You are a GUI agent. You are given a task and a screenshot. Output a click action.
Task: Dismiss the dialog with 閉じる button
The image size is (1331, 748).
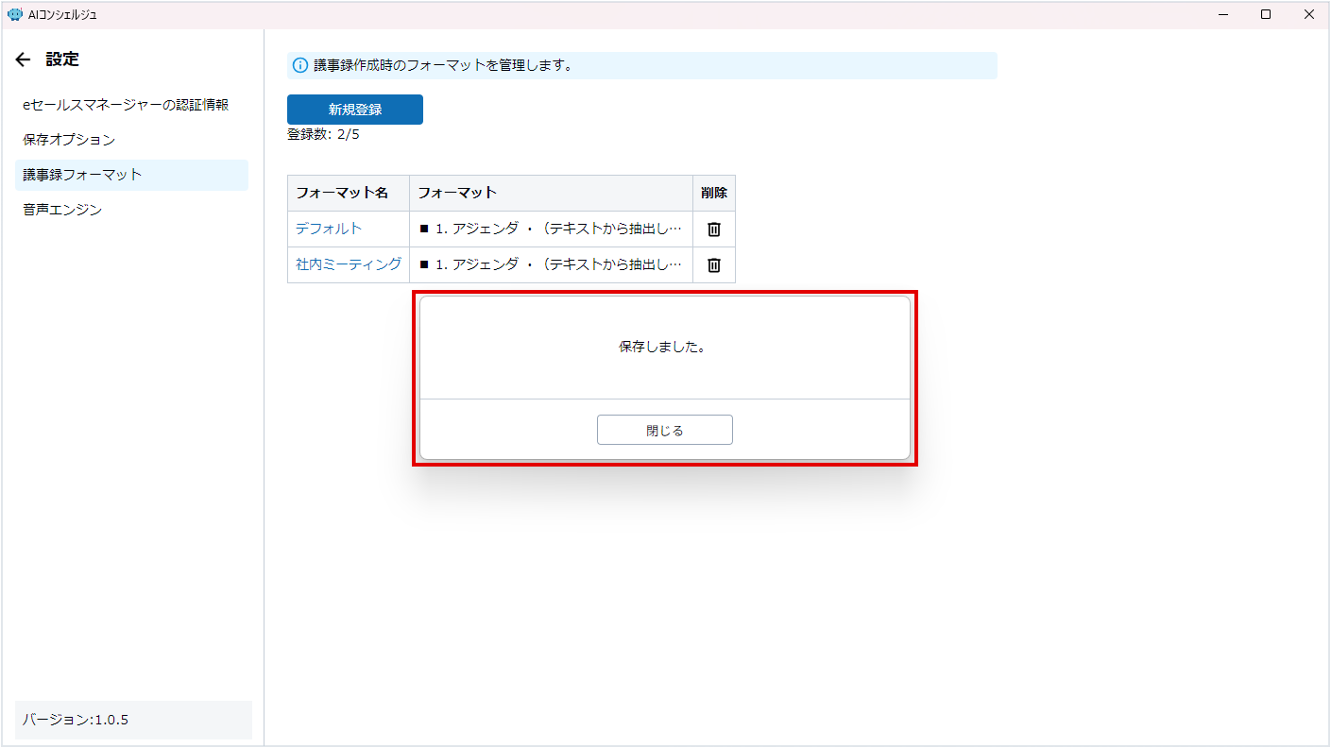[x=664, y=430]
